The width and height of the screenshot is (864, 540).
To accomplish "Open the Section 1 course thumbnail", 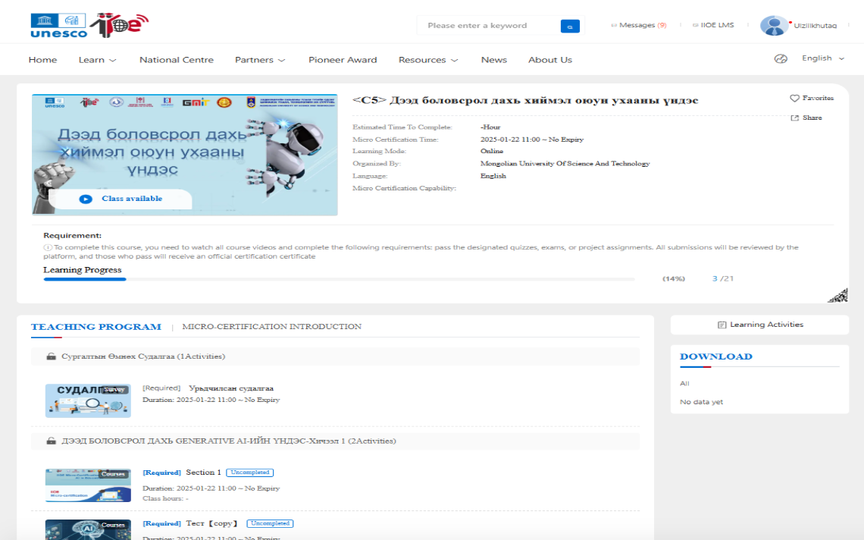I will tap(88, 485).
